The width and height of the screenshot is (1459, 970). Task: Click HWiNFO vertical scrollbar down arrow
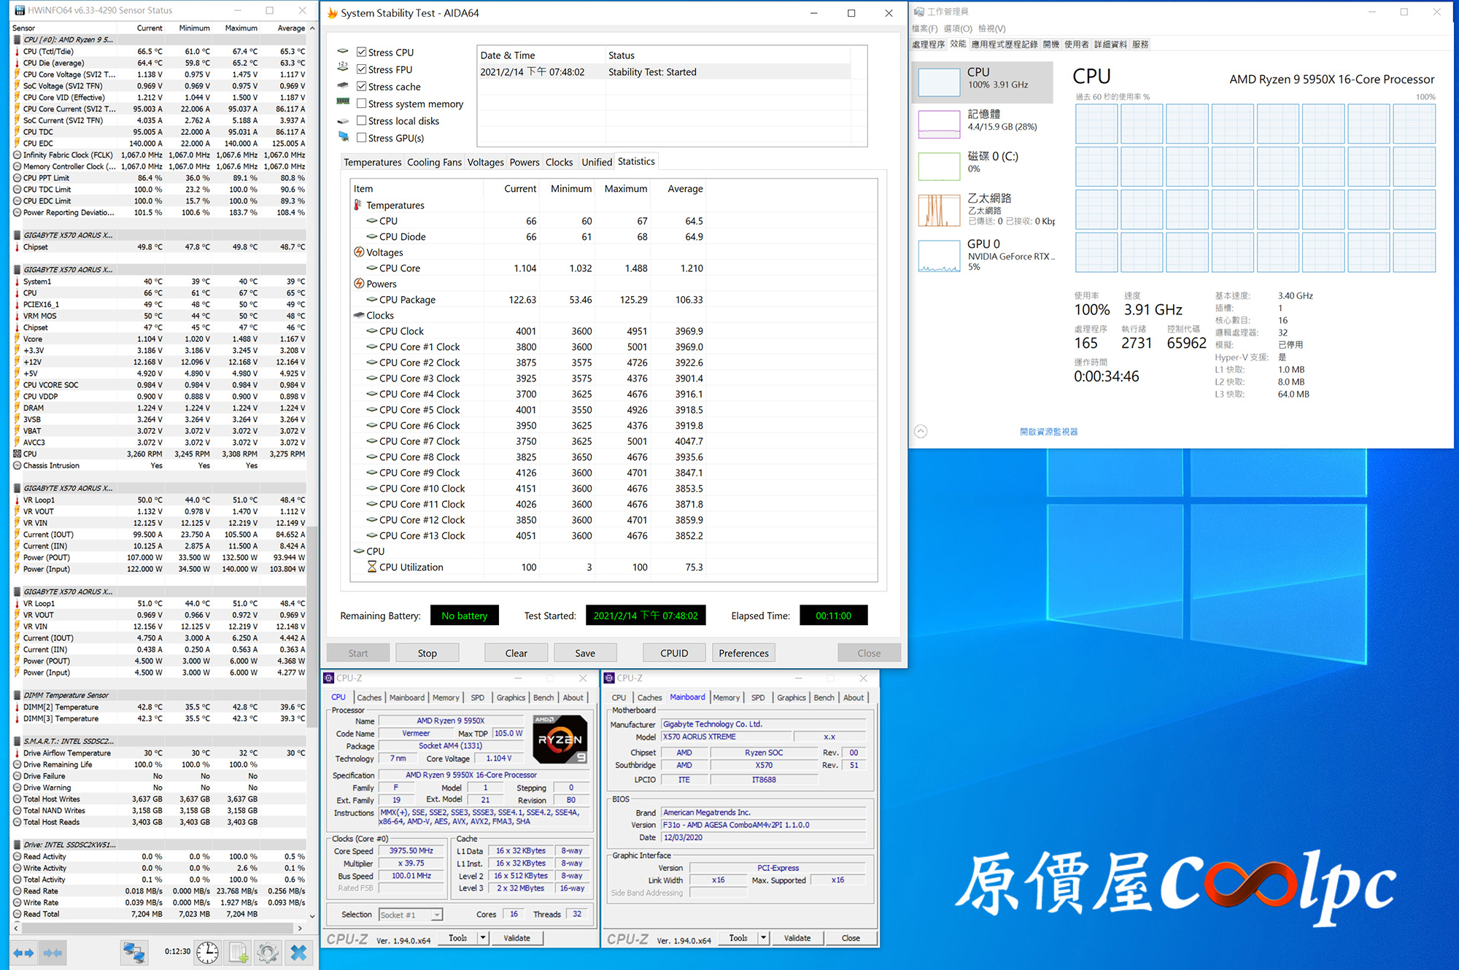pyautogui.click(x=312, y=916)
